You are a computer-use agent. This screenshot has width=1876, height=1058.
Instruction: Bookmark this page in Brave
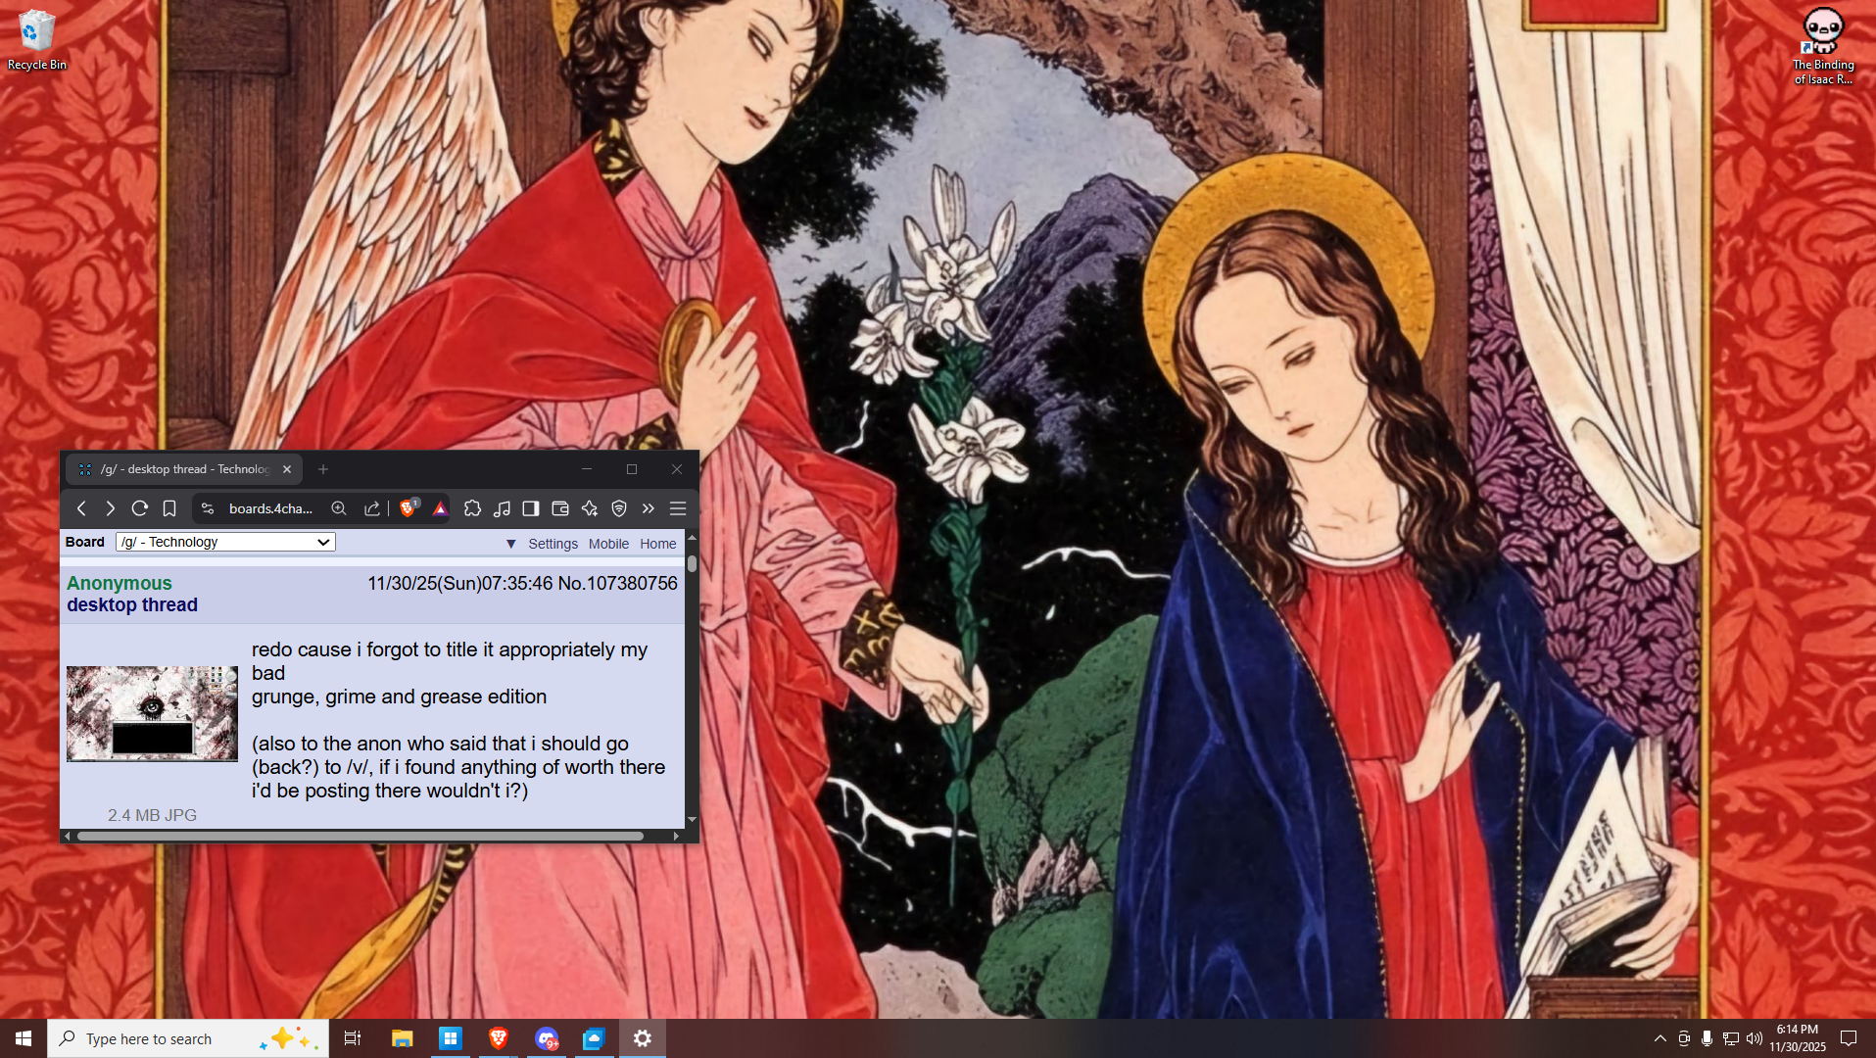click(169, 508)
